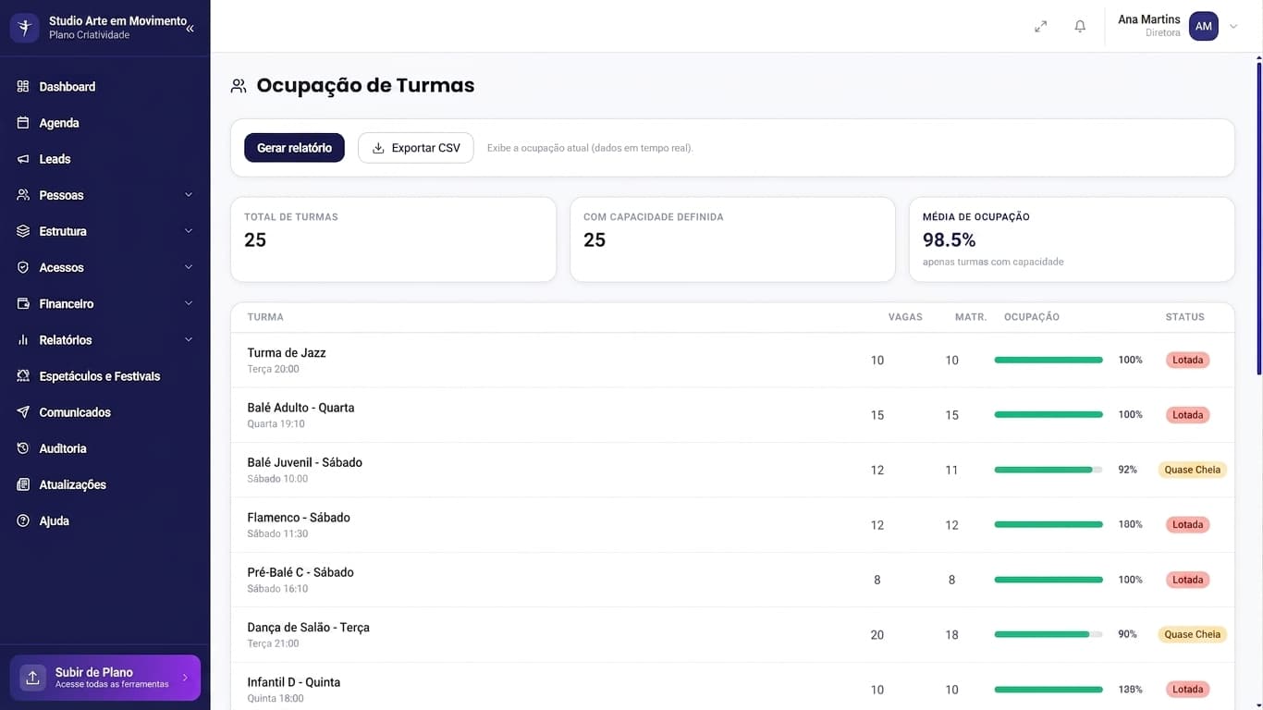Click the Auditoria history icon
The width and height of the screenshot is (1263, 710).
click(23, 448)
